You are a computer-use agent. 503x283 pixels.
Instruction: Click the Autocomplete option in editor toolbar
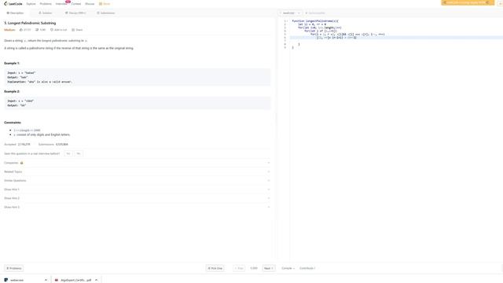pyautogui.click(x=315, y=13)
